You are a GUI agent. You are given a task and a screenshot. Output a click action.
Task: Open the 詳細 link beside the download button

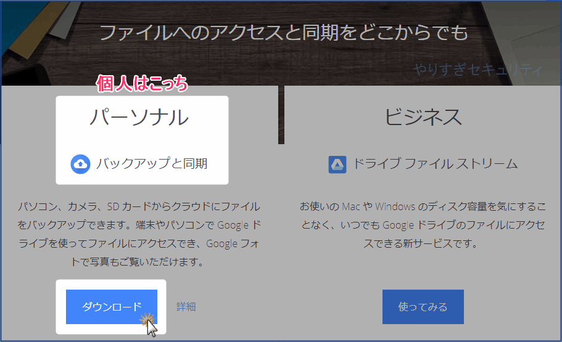186,307
